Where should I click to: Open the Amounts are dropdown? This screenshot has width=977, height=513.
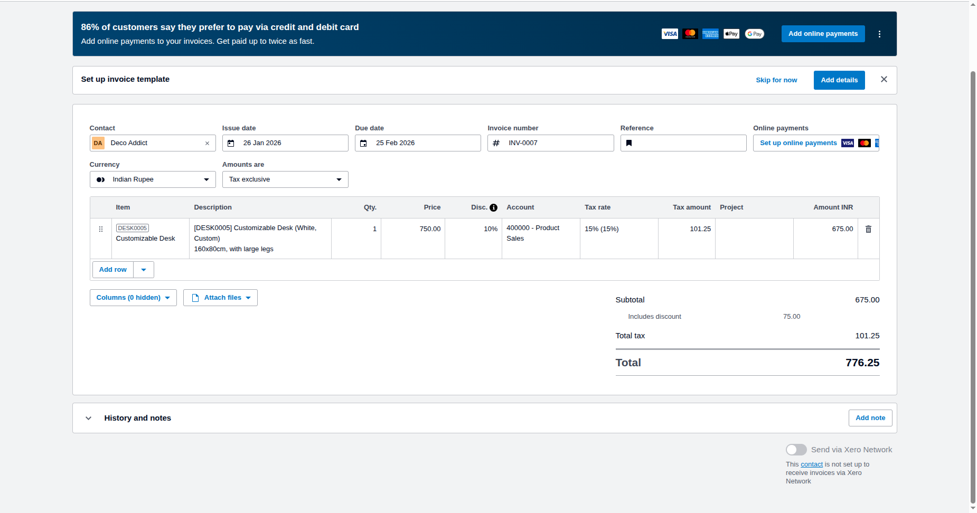[285, 179]
